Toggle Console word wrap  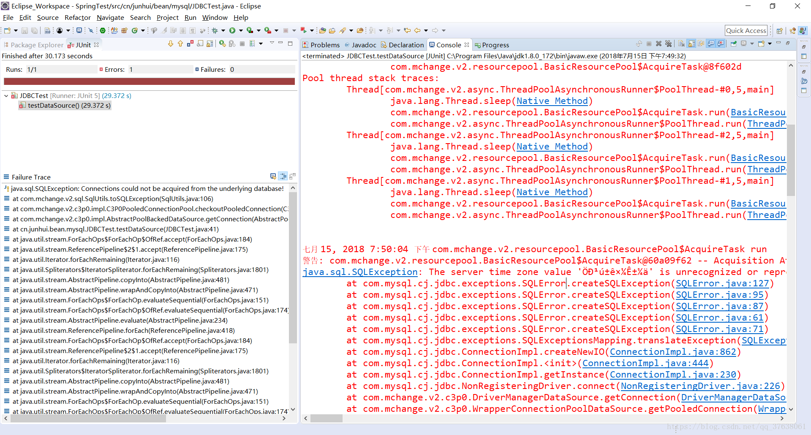coord(701,44)
